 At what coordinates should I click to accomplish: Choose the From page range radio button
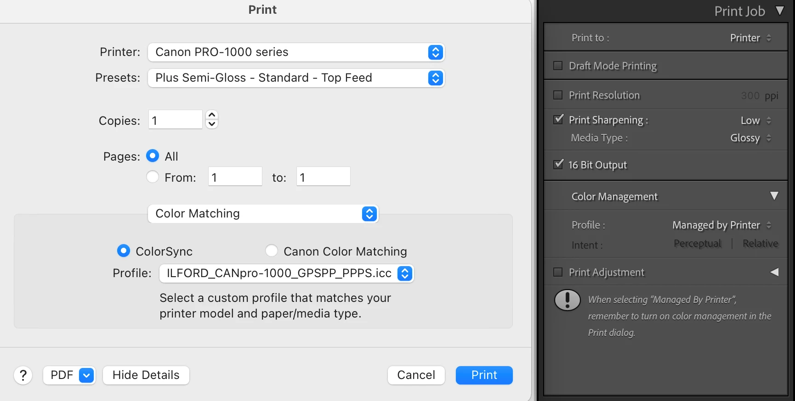[153, 177]
